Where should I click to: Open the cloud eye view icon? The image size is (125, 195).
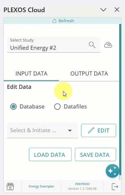[x=108, y=45]
